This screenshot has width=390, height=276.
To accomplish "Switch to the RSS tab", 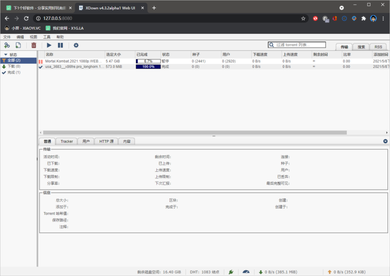I will point(378,47).
